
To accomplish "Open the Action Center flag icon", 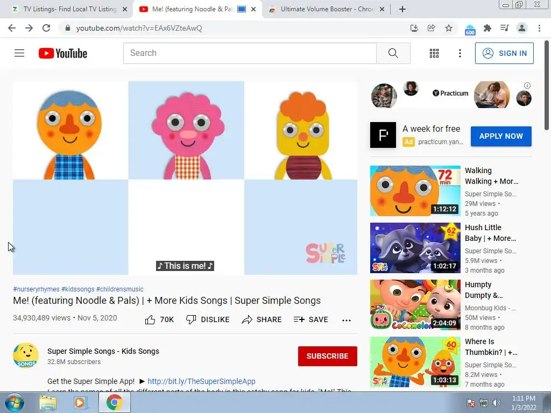I will 470,403.
